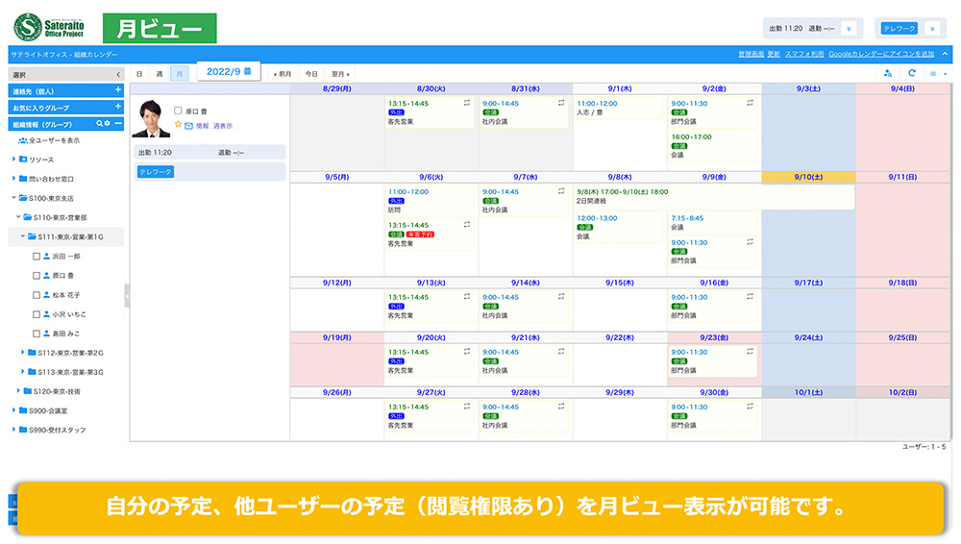
Task: Click the search icon in 組織情報 header
Action: pyautogui.click(x=98, y=124)
